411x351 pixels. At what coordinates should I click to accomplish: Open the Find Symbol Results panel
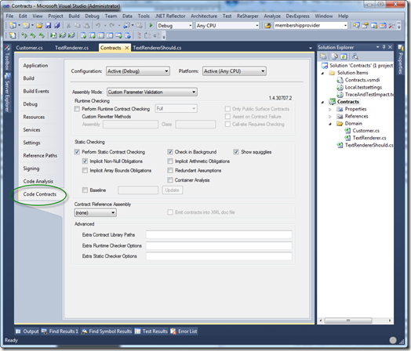(107, 331)
